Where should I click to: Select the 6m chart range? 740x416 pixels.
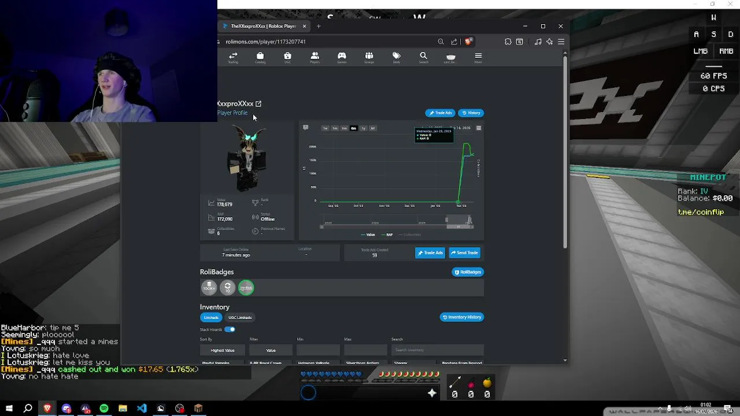[x=353, y=128]
